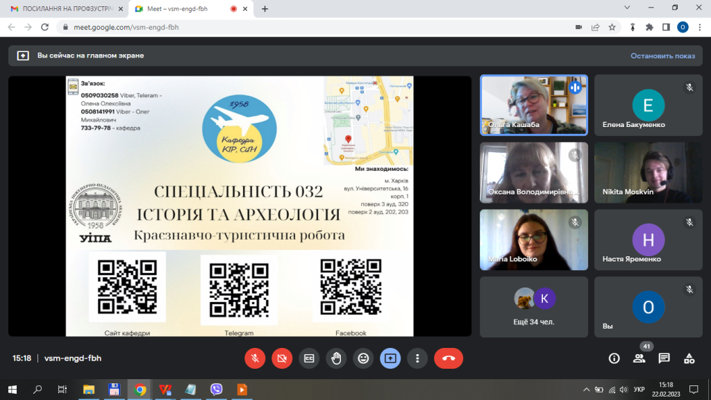Go back in browser history
The width and height of the screenshot is (711, 400).
click(x=11, y=27)
